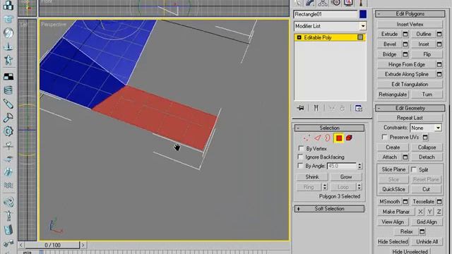Create reactor Water waves icon
The image size is (452, 254).
point(8,186)
